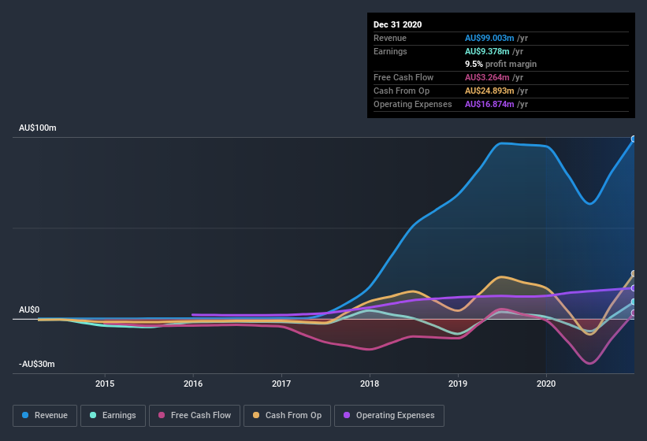Toggle the Earnings legend button
This screenshot has width=647, height=441.
(x=113, y=416)
